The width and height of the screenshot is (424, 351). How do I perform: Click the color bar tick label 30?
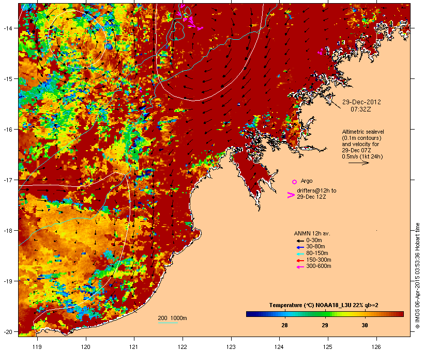click(365, 325)
